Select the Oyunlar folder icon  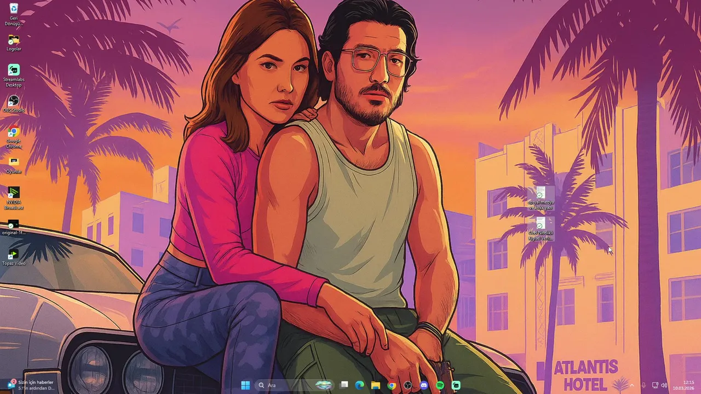pyautogui.click(x=14, y=165)
